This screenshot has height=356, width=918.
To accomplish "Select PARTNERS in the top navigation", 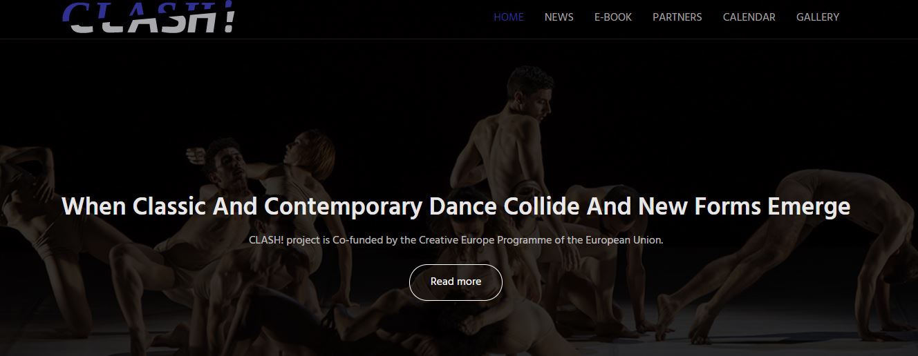I will pyautogui.click(x=677, y=17).
